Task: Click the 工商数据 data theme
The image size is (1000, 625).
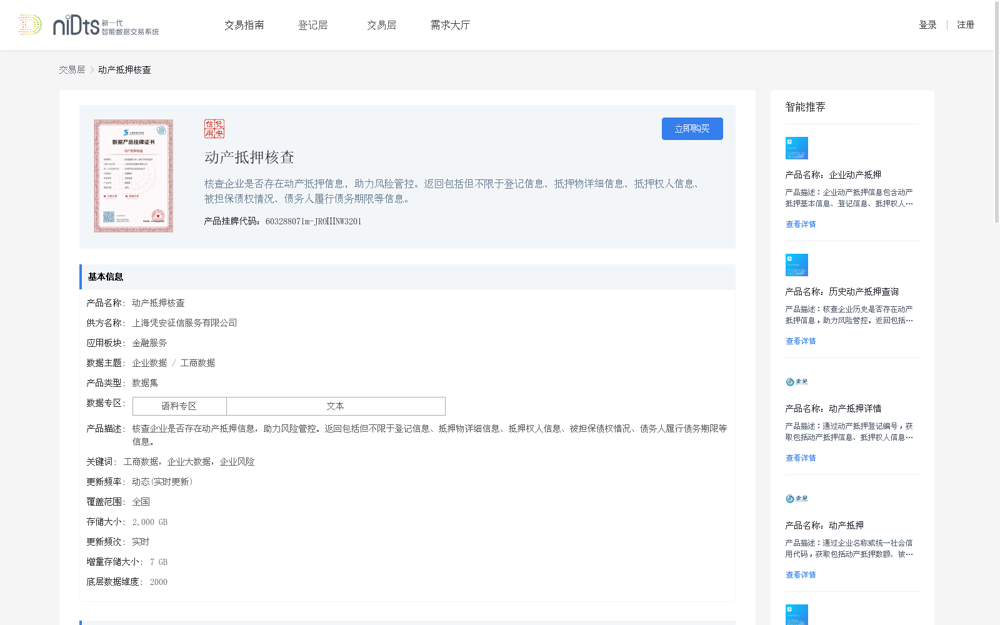Action: [x=197, y=363]
